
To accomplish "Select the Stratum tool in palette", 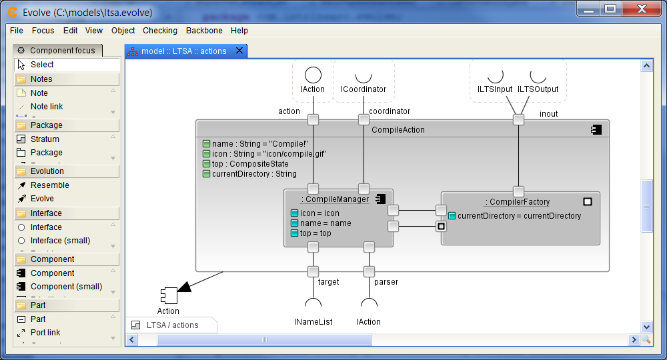I will [x=45, y=139].
